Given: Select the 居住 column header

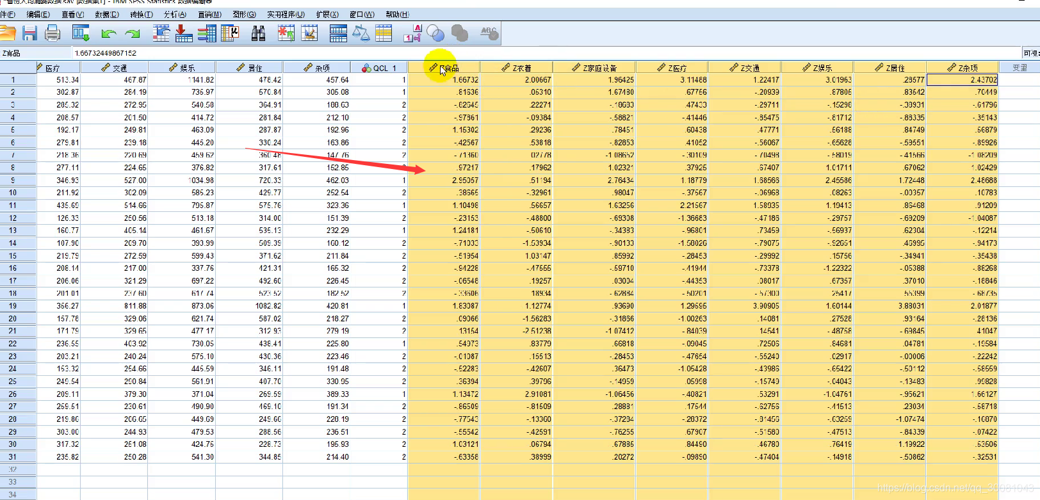Looking at the screenshot, I should click(x=249, y=67).
